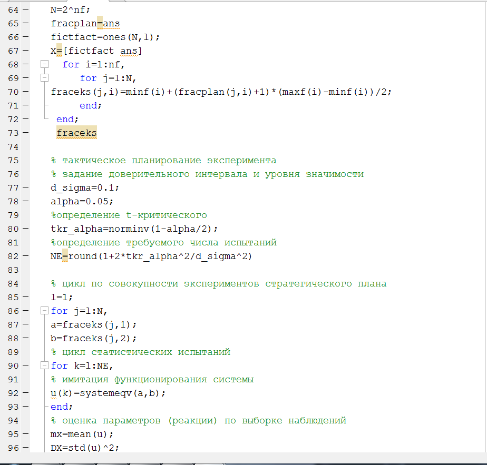The image size is (487, 465).
Task: Click 'tkr_alpha=norminv(1-alpha/2);' line
Action: coord(134,229)
